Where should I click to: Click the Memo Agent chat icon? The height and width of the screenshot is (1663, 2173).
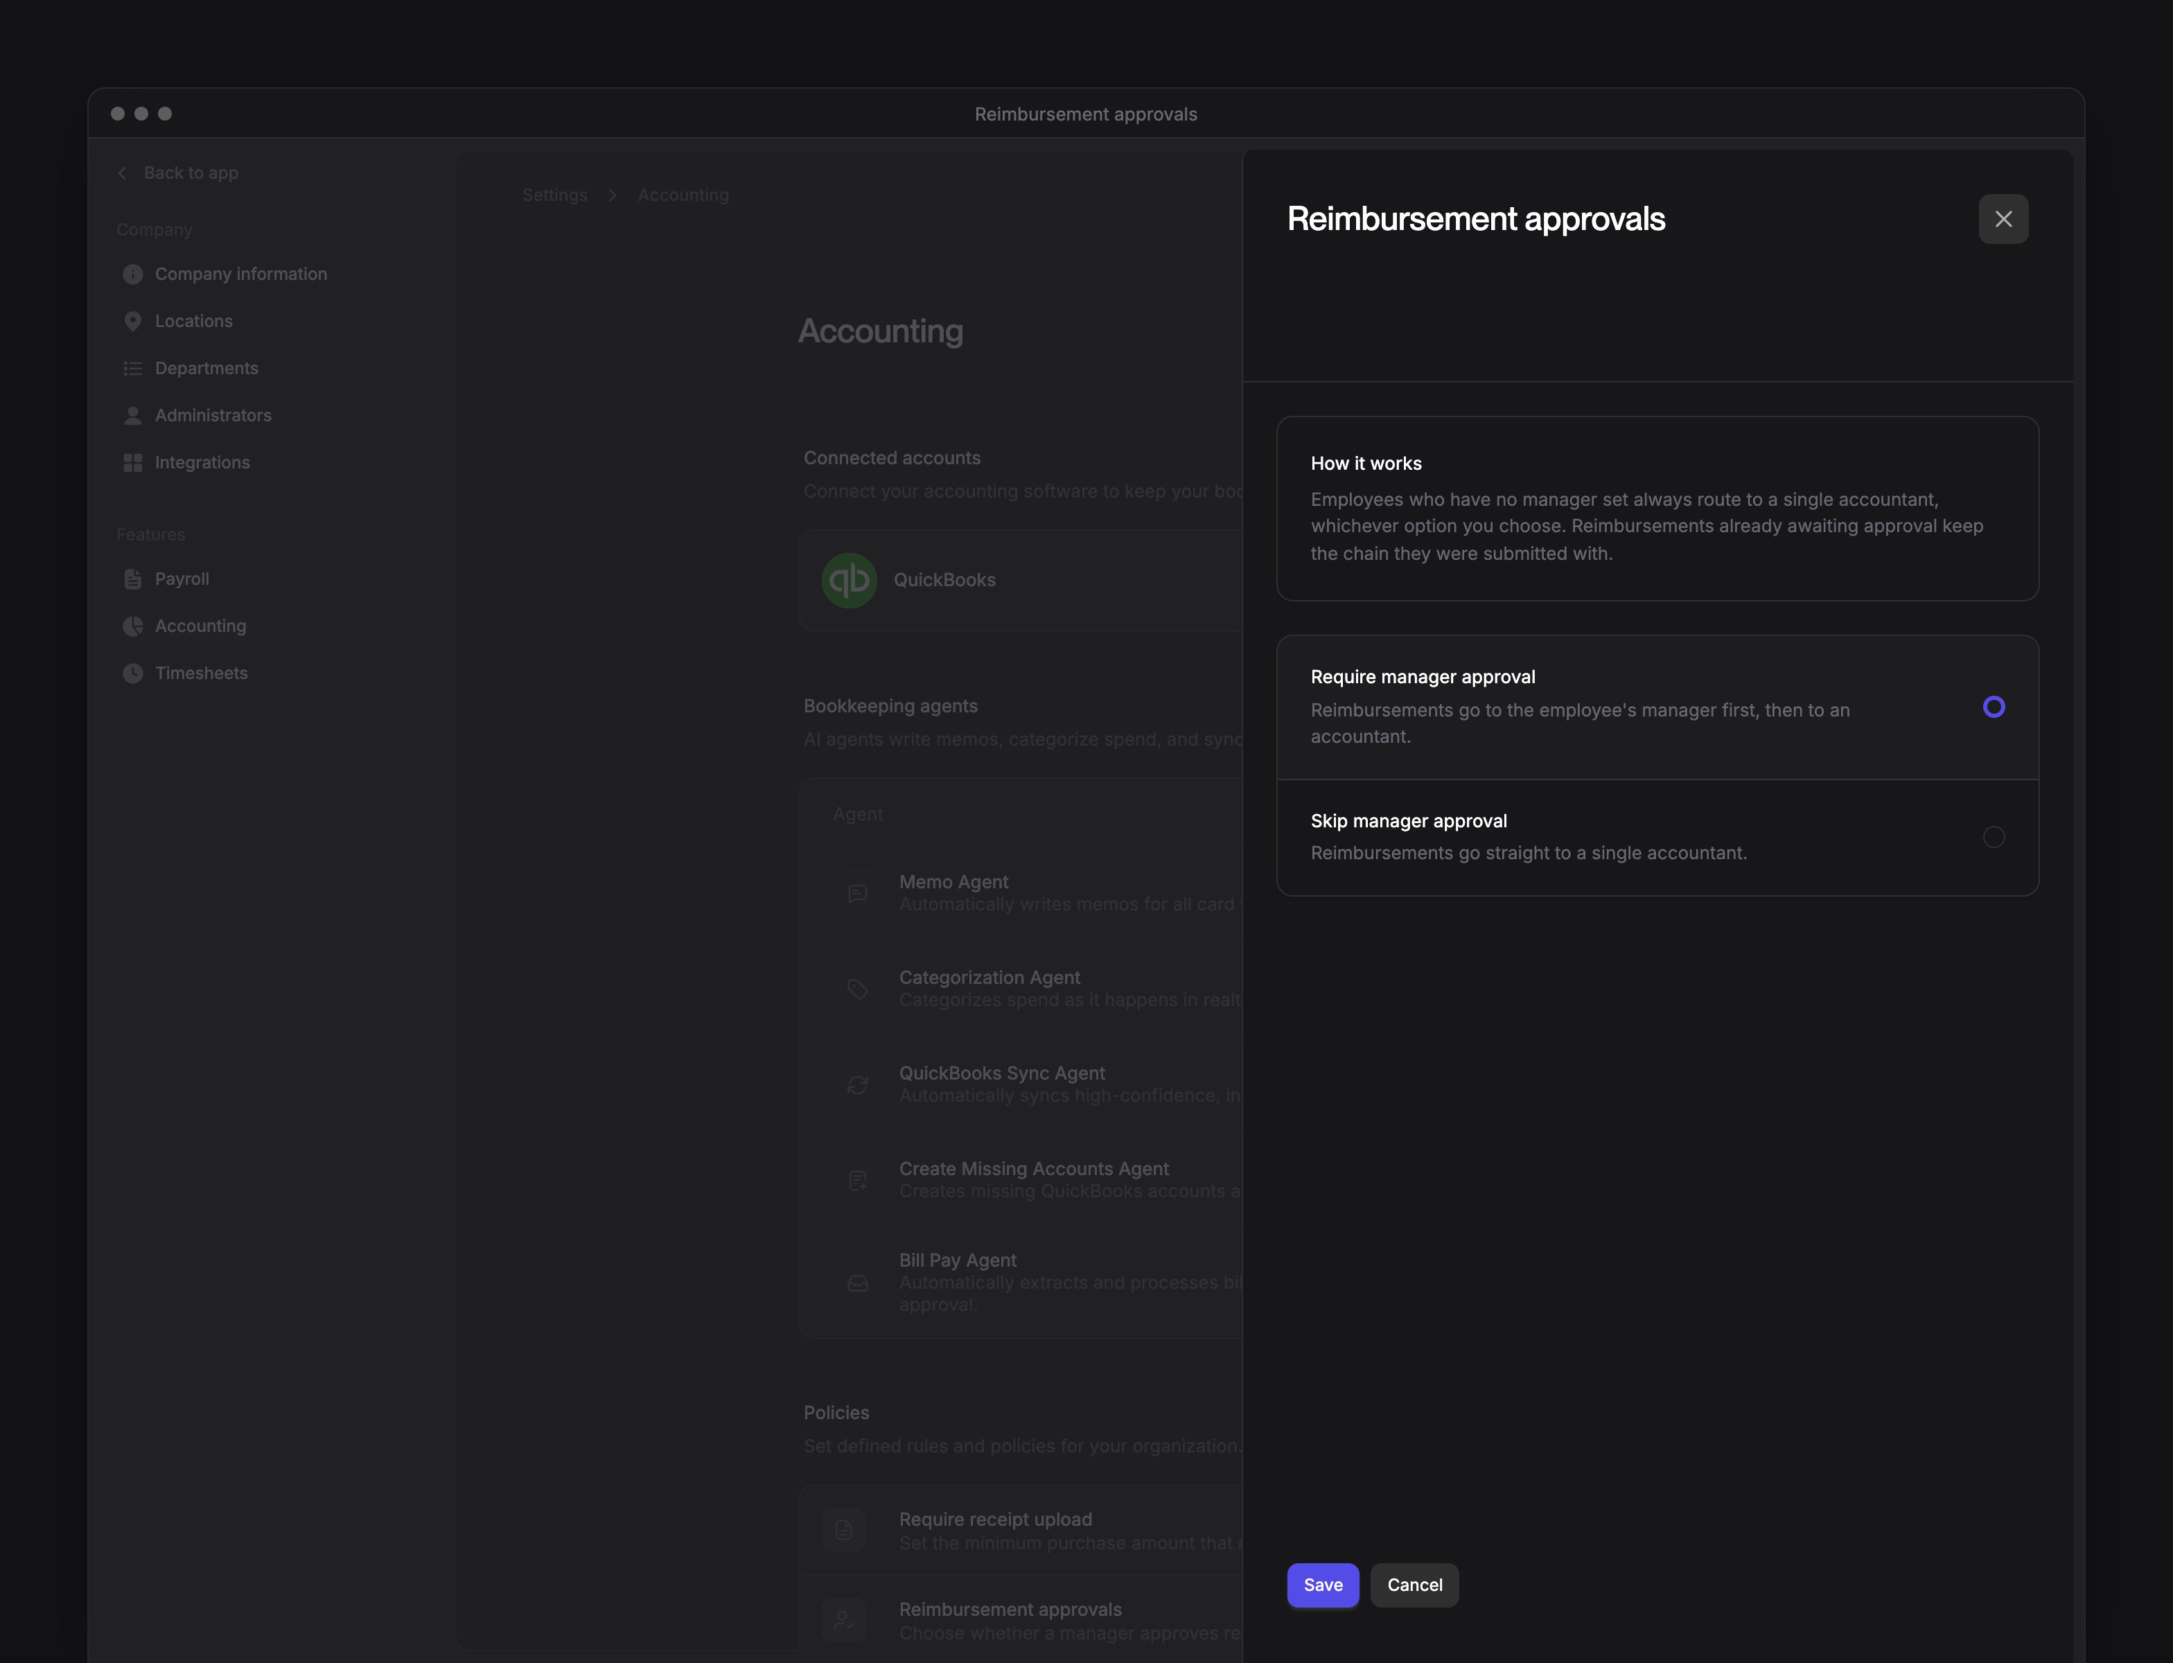click(x=857, y=893)
